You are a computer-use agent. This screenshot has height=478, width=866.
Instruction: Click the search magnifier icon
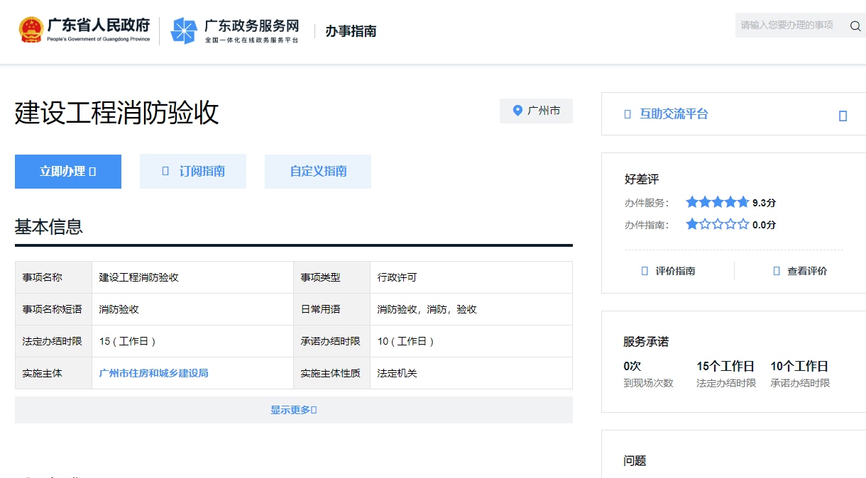(855, 26)
